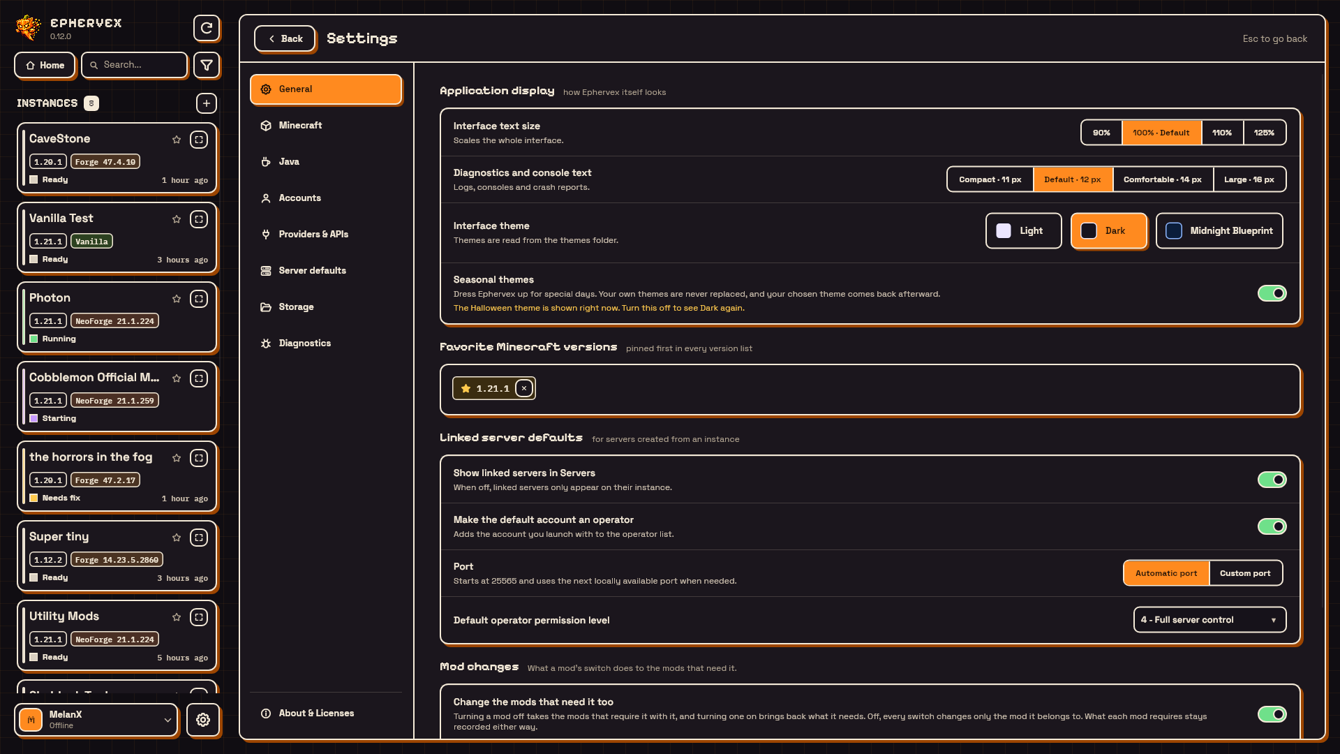Select 125% interface text size
The width and height of the screenshot is (1340, 754).
[x=1264, y=133]
